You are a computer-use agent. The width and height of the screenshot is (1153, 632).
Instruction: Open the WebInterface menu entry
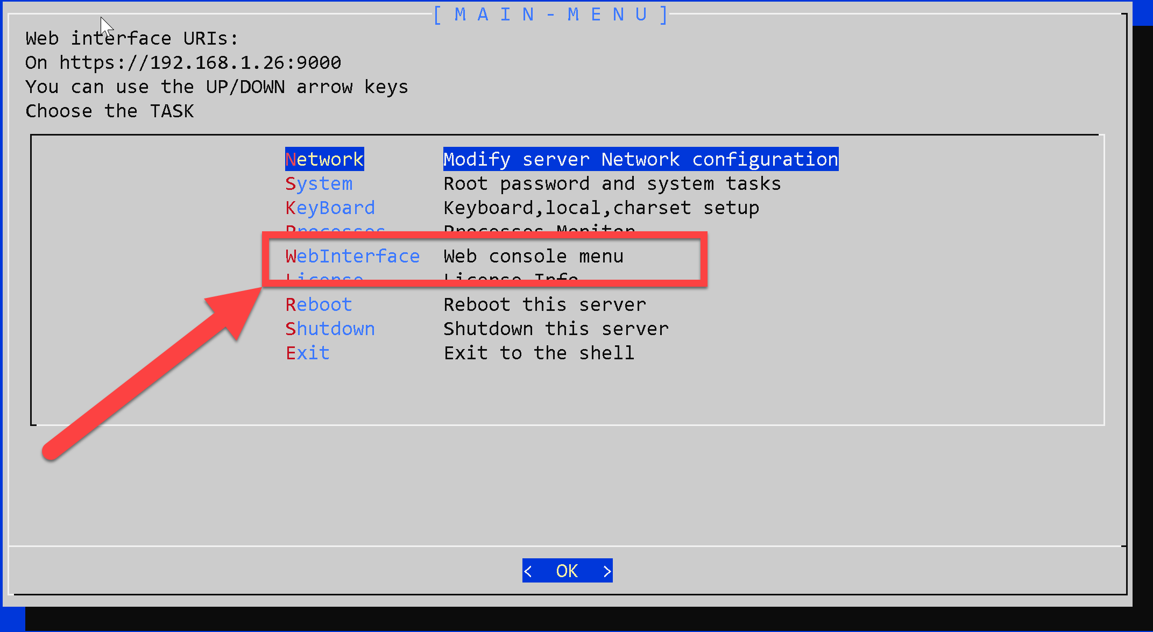pos(352,256)
